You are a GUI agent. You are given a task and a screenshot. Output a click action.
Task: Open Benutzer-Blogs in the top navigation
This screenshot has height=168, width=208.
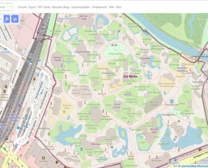click(x=61, y=7)
